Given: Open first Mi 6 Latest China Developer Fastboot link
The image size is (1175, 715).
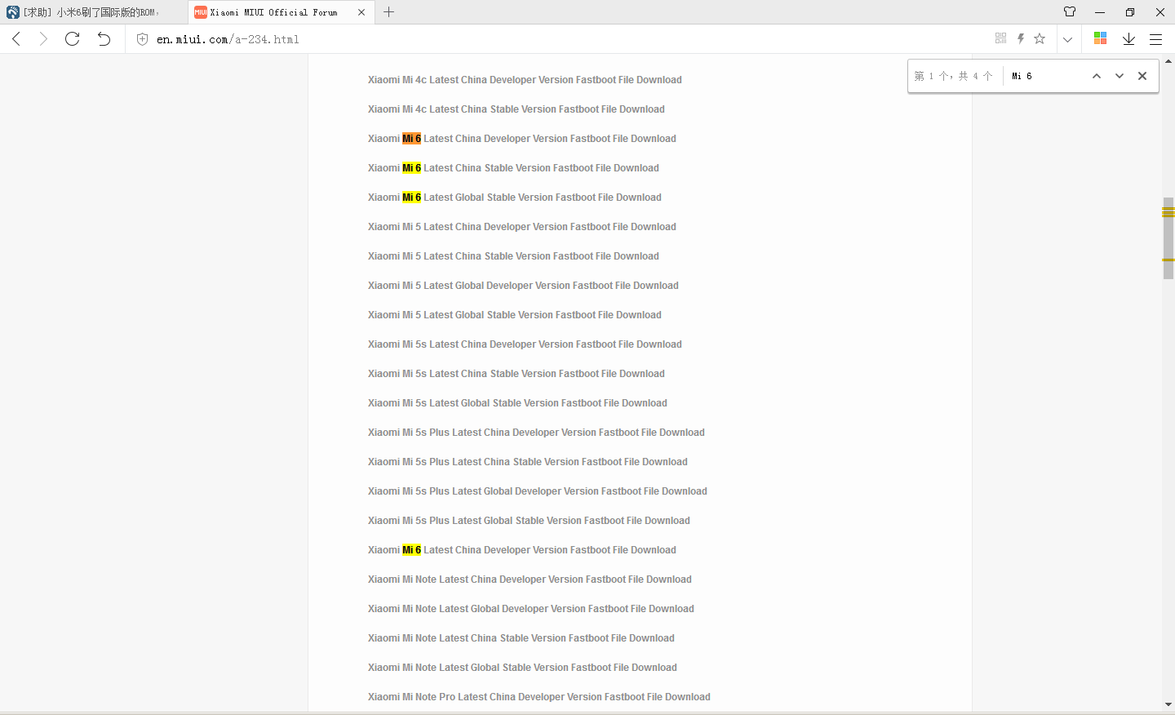Looking at the screenshot, I should (x=521, y=139).
